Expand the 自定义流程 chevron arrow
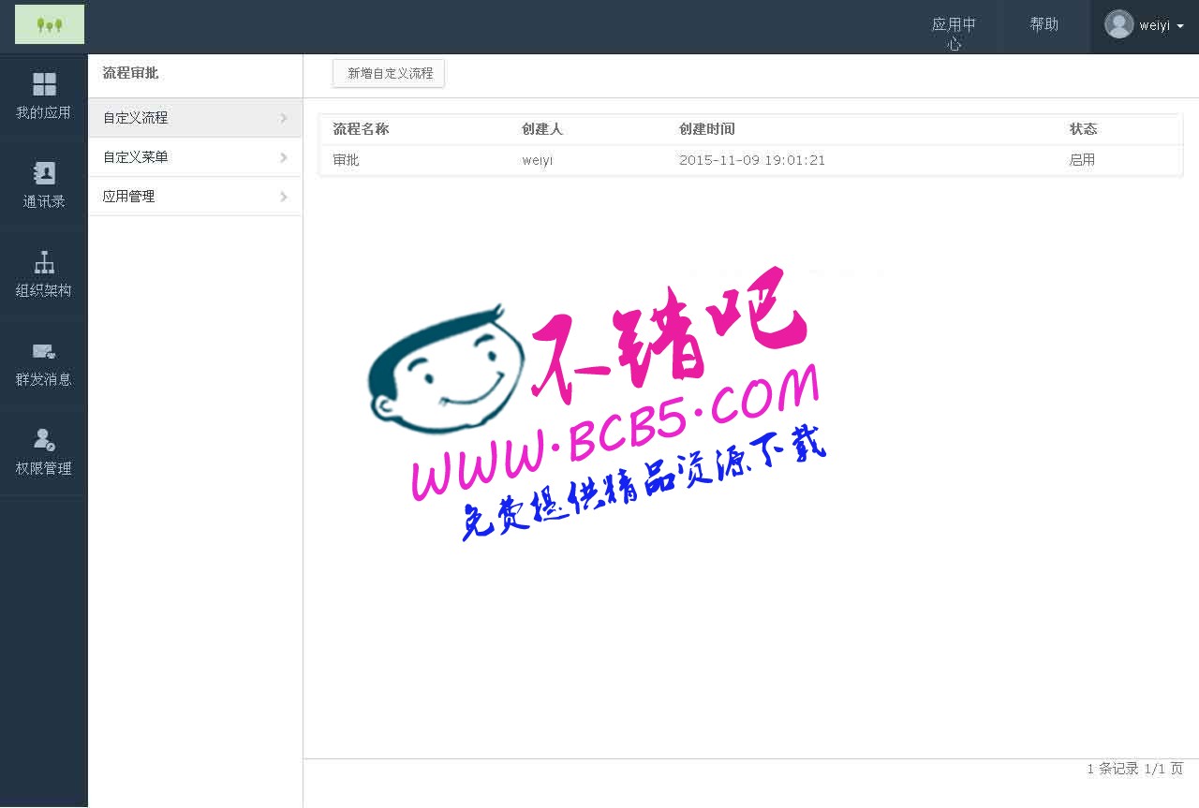Viewport: 1199px width, 808px height. pyautogui.click(x=283, y=118)
